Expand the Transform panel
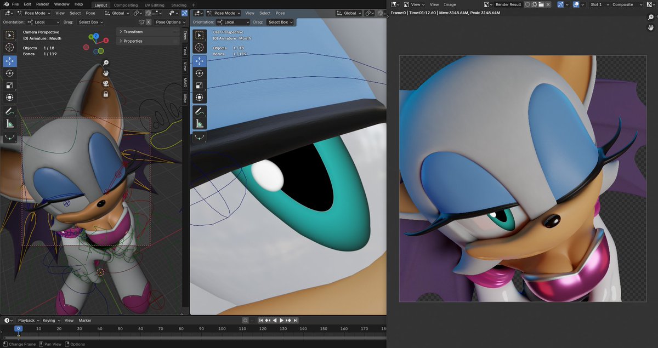The width and height of the screenshot is (658, 348). pyautogui.click(x=147, y=32)
